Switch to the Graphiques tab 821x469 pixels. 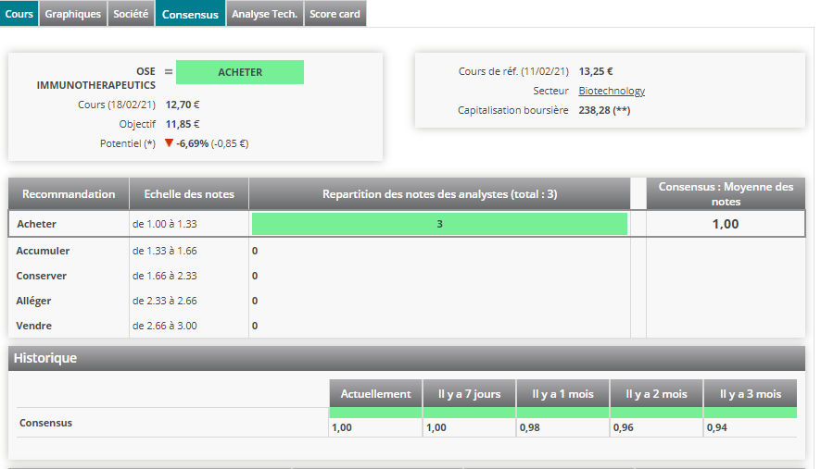(x=73, y=14)
